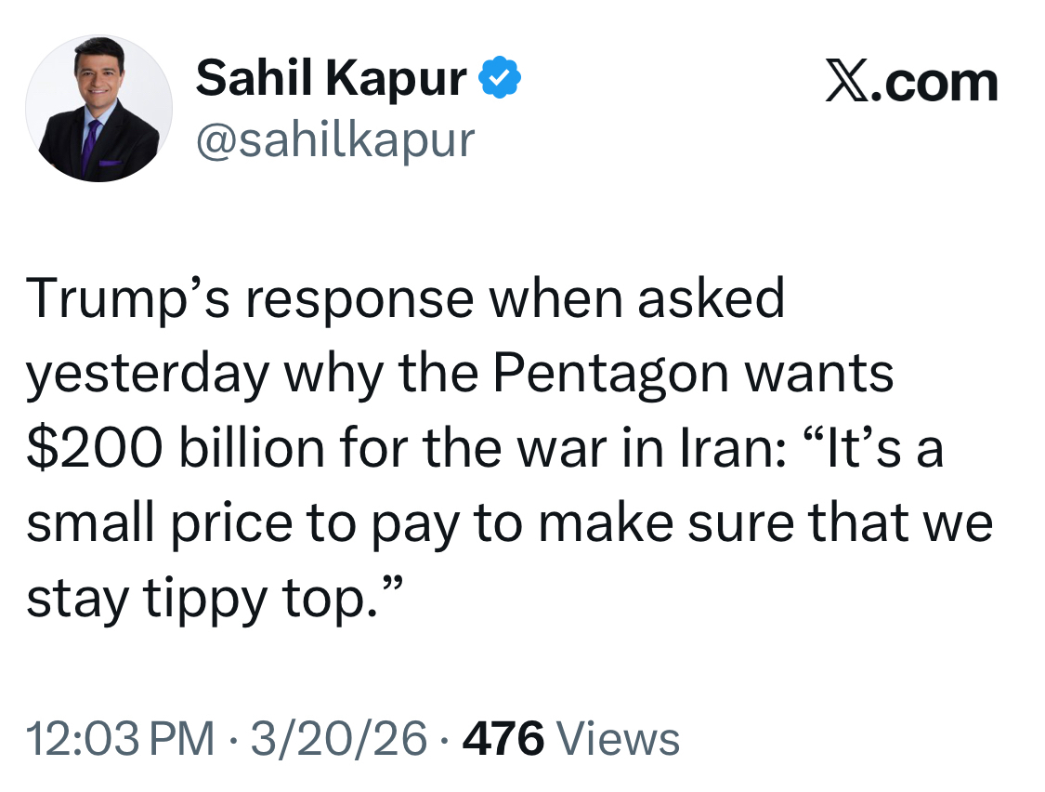Viewport: 1045px width, 792px height.
Task: Click the phrase "make sure" in the tweet
Action: (x=670, y=524)
